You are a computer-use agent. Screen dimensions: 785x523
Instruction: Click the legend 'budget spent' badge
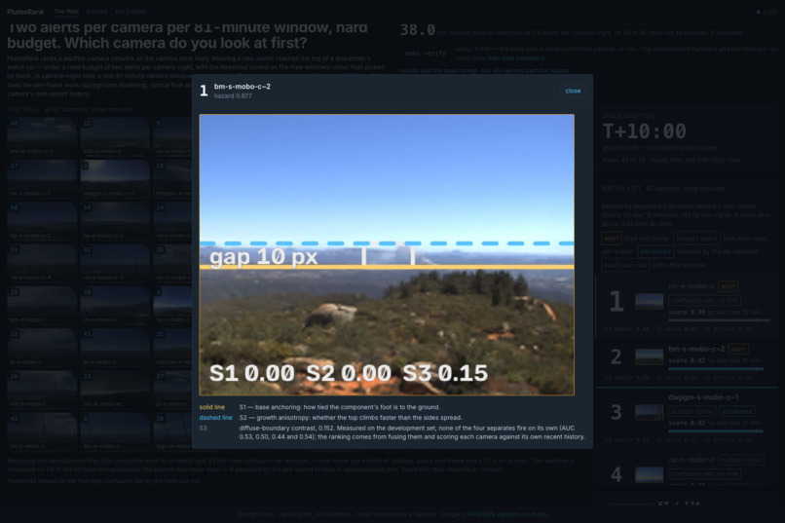pyautogui.click(x=697, y=239)
